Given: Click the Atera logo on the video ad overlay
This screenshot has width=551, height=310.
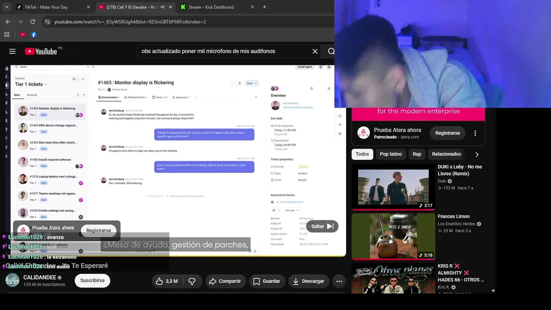Looking at the screenshot, I should pos(23,230).
